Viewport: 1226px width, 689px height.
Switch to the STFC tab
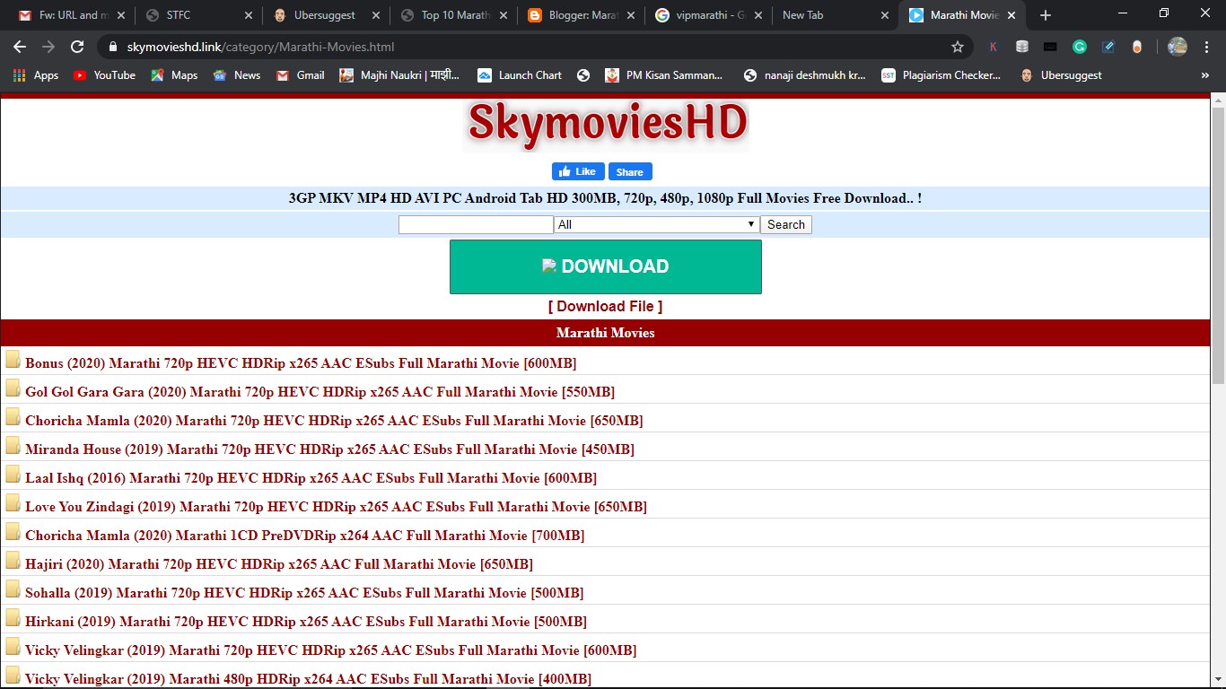click(199, 15)
